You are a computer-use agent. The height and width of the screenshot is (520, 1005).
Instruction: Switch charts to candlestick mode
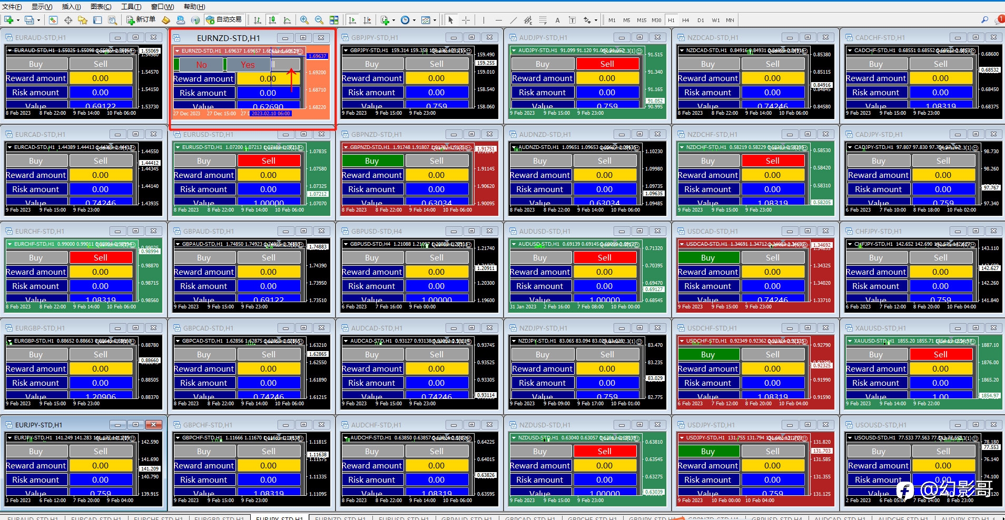pos(272,20)
